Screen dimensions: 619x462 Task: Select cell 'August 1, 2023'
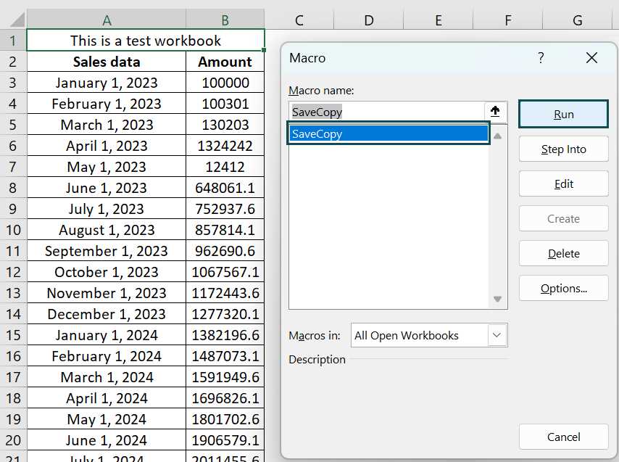107,230
